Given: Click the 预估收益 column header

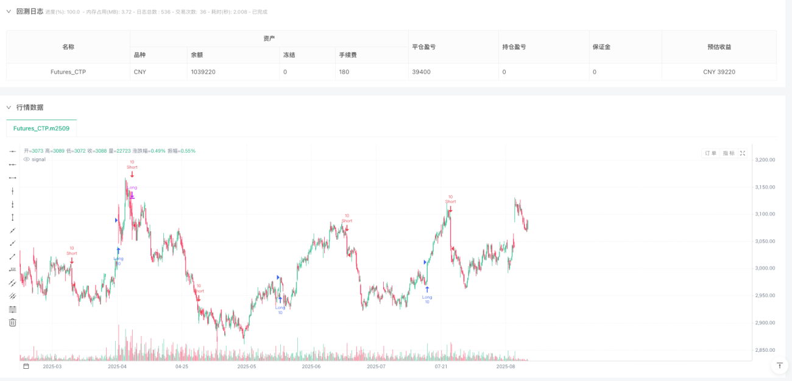Looking at the screenshot, I should tap(719, 47).
